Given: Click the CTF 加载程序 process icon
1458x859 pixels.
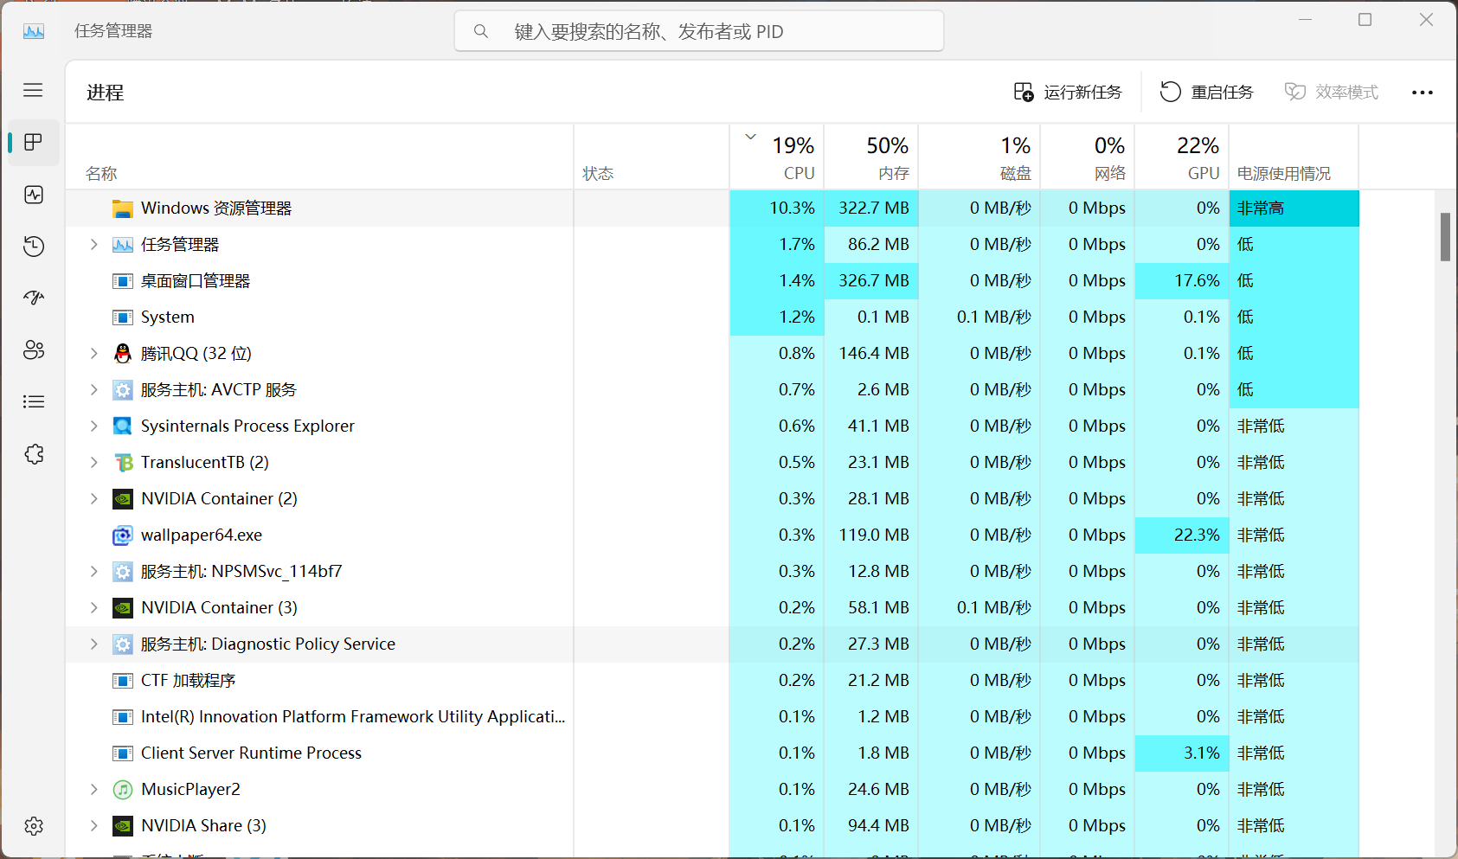Looking at the screenshot, I should tap(123, 681).
